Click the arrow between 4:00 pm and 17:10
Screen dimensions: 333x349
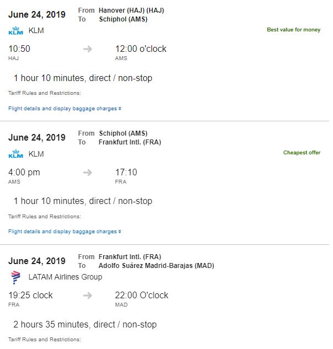(x=87, y=173)
